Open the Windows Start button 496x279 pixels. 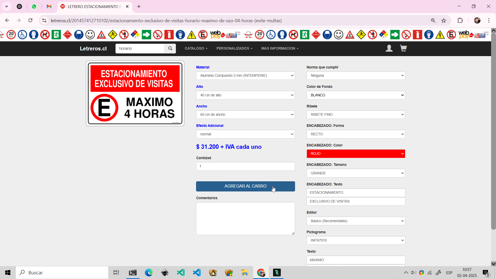pyautogui.click(x=8, y=273)
